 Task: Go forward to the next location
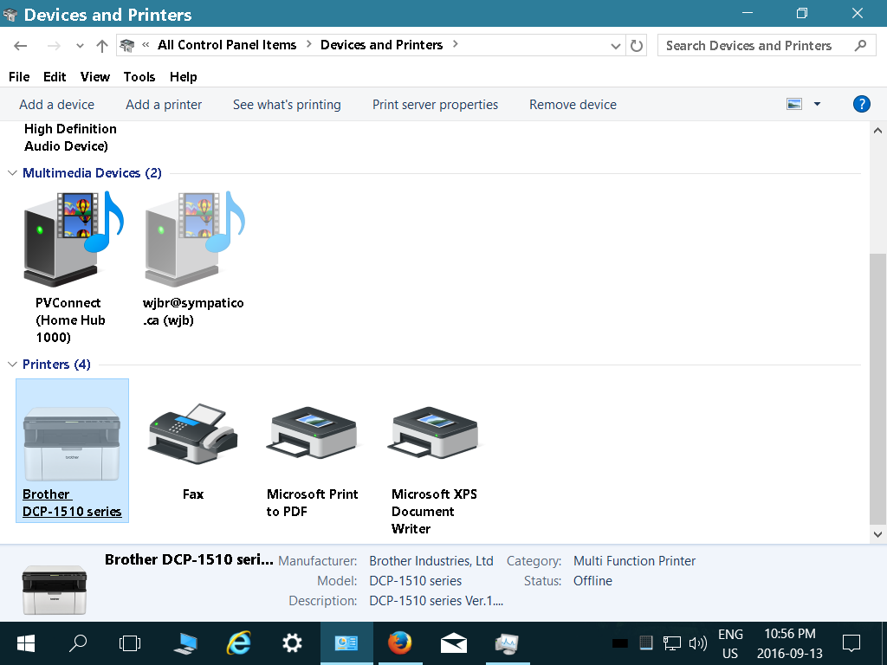[x=54, y=46]
